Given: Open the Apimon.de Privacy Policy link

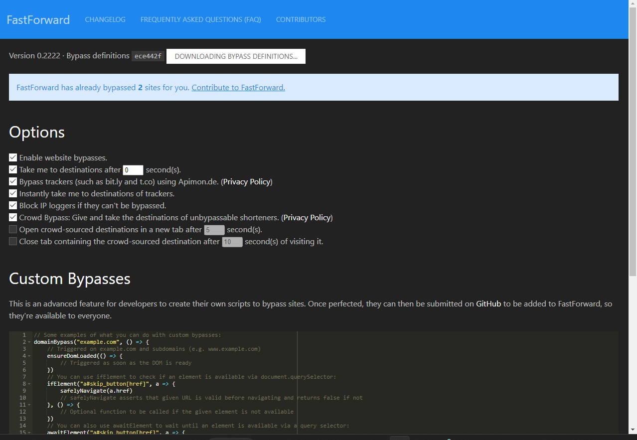Looking at the screenshot, I should (246, 181).
